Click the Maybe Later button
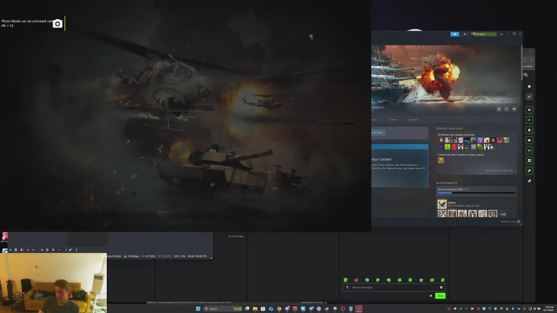The image size is (557, 313). click(x=377, y=133)
